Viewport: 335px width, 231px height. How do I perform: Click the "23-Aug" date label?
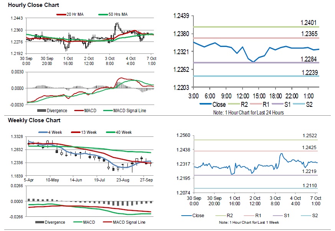pos(123,180)
